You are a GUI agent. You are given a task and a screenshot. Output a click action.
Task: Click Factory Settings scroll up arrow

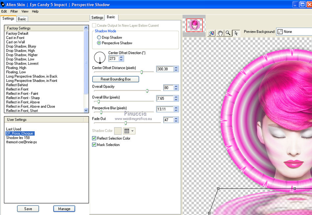pyautogui.click(x=86, y=28)
